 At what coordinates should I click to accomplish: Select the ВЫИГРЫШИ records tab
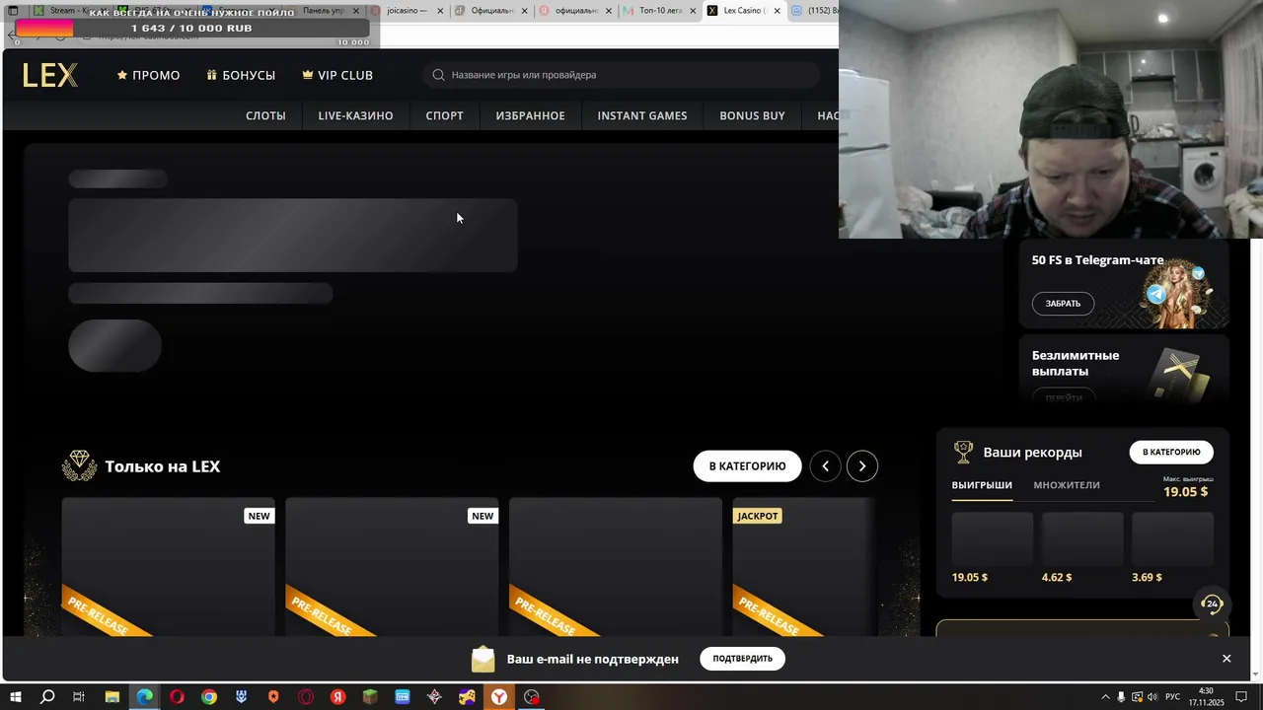click(982, 485)
